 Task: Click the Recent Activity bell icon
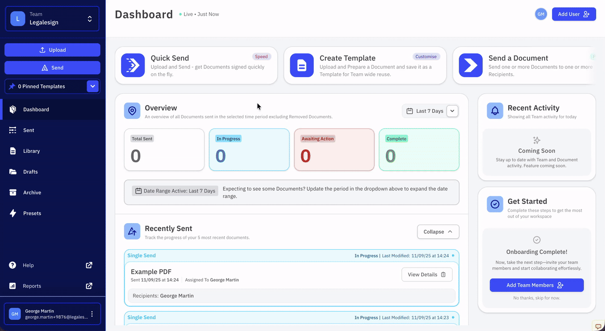(495, 111)
